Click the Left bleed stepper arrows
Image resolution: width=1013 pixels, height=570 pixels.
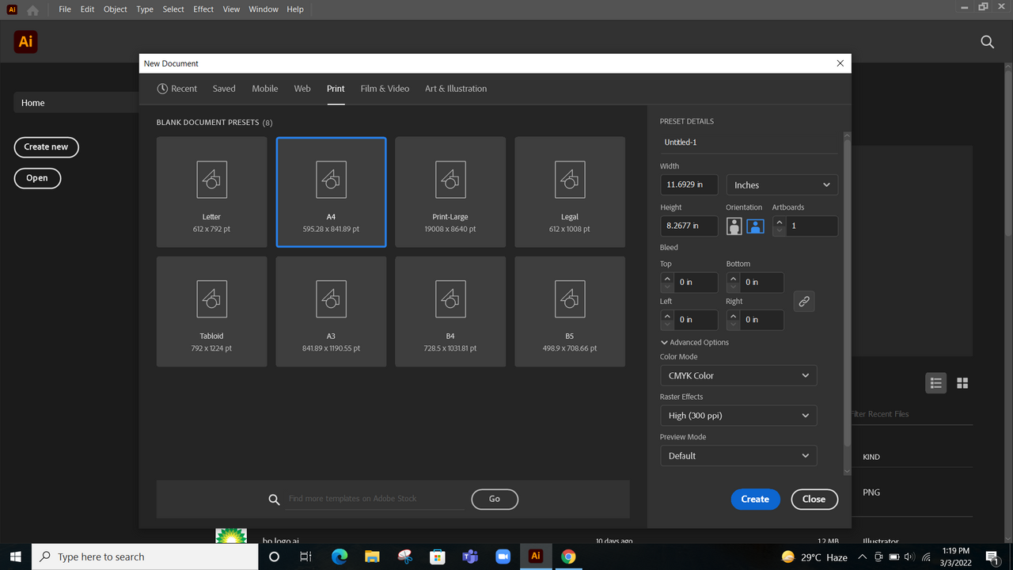pos(667,320)
